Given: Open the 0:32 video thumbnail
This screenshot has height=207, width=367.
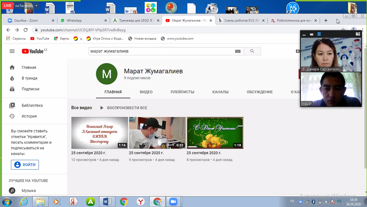Looking at the screenshot, I should [x=157, y=133].
